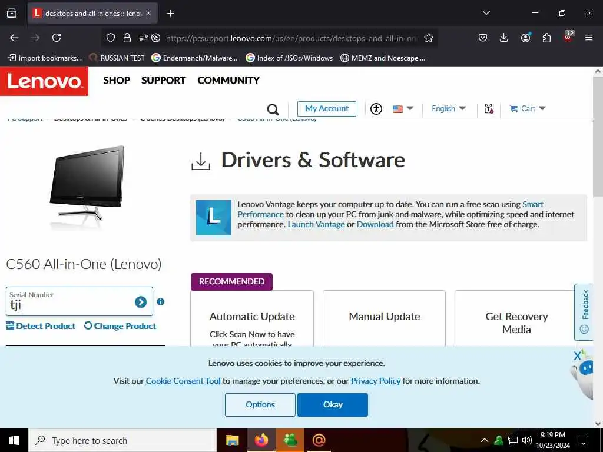This screenshot has height=452, width=603.
Task: Submit serial number with arrow button
Action: (141, 302)
